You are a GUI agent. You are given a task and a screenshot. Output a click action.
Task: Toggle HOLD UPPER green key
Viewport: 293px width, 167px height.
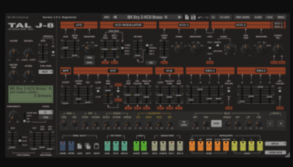pyautogui.click(x=144, y=146)
